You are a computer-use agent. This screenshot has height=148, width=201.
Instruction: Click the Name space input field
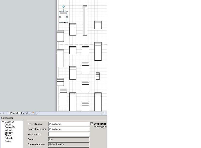[69, 134]
